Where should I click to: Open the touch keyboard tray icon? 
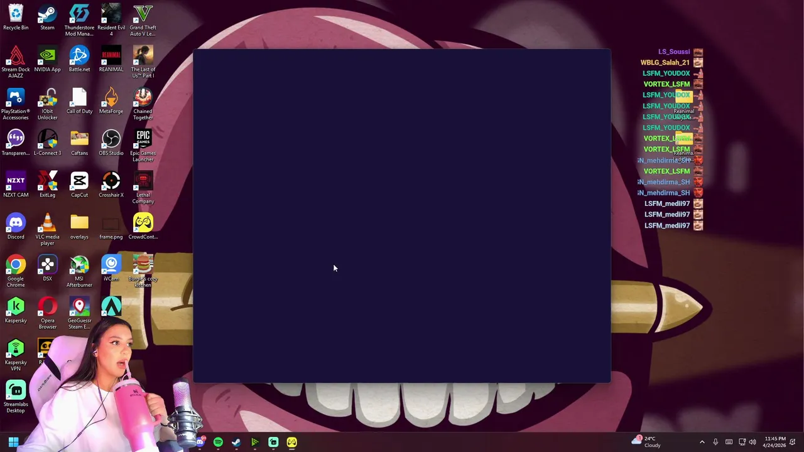(x=729, y=443)
